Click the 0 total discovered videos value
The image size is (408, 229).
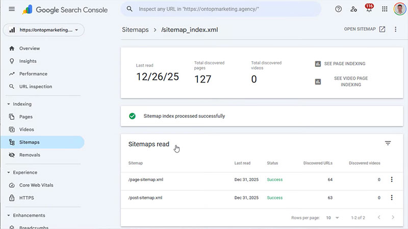pyautogui.click(x=254, y=79)
